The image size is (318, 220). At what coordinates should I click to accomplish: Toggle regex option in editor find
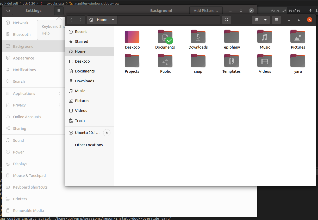tap(284, 11)
